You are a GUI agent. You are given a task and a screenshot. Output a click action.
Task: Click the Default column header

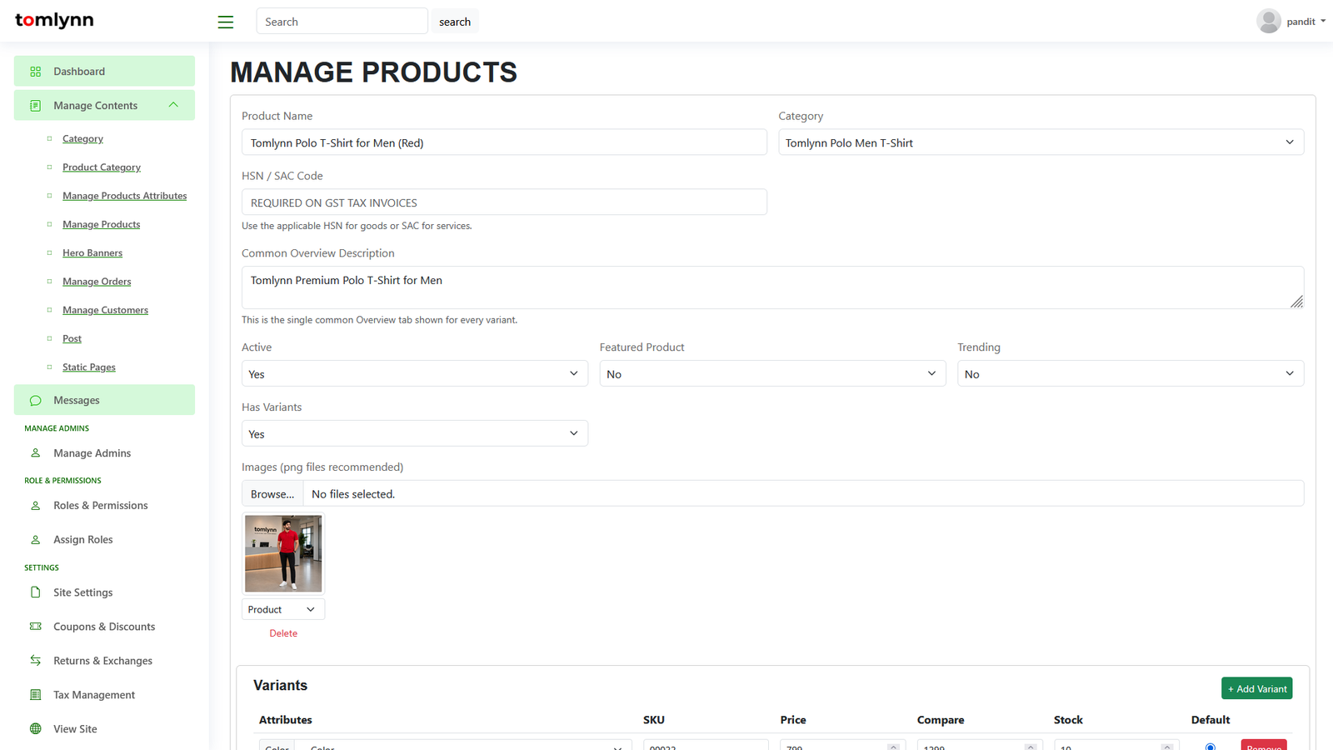pos(1211,720)
